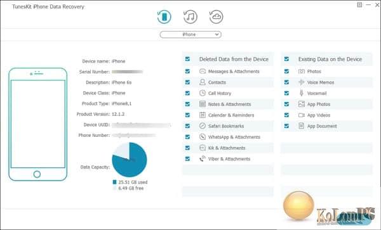Click the 25.51 GB used legend swatch
Image resolution: width=381 pixels, height=230 pixels.
point(114,182)
